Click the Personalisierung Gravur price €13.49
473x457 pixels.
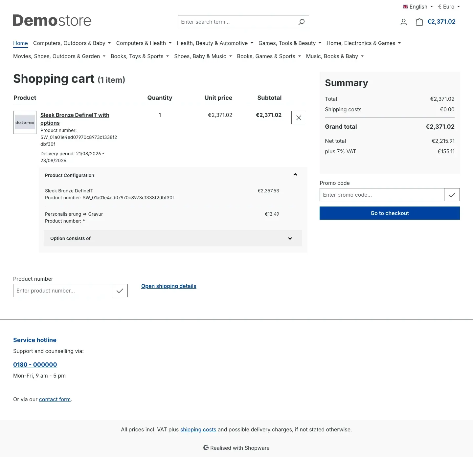272,214
